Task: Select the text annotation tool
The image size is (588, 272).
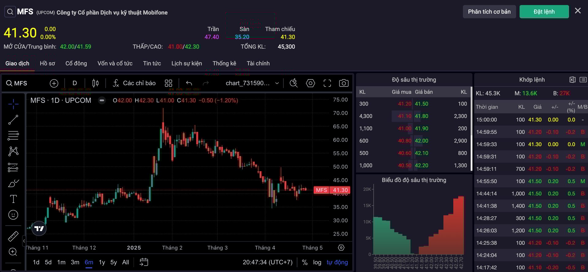Action: coord(13,199)
